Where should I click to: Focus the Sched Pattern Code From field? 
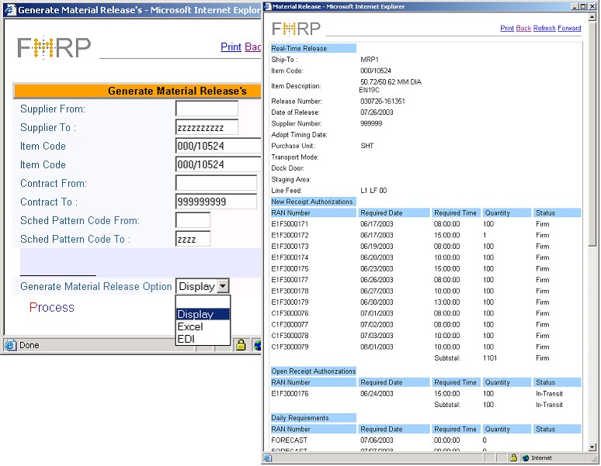[x=193, y=220]
